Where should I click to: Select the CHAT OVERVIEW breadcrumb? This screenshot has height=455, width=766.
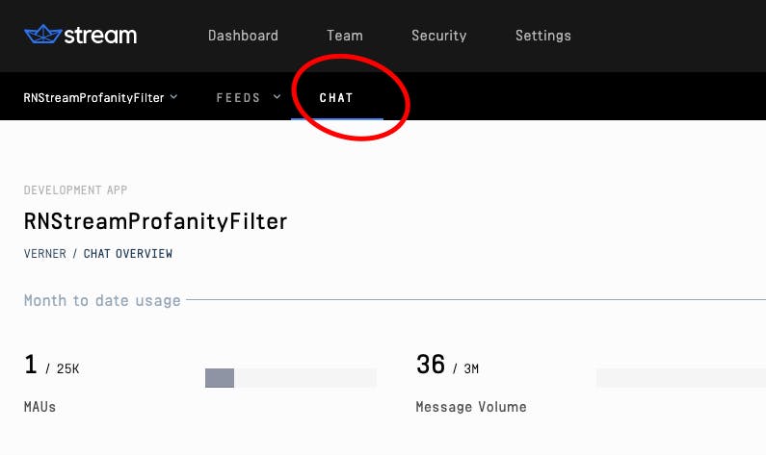coord(127,254)
